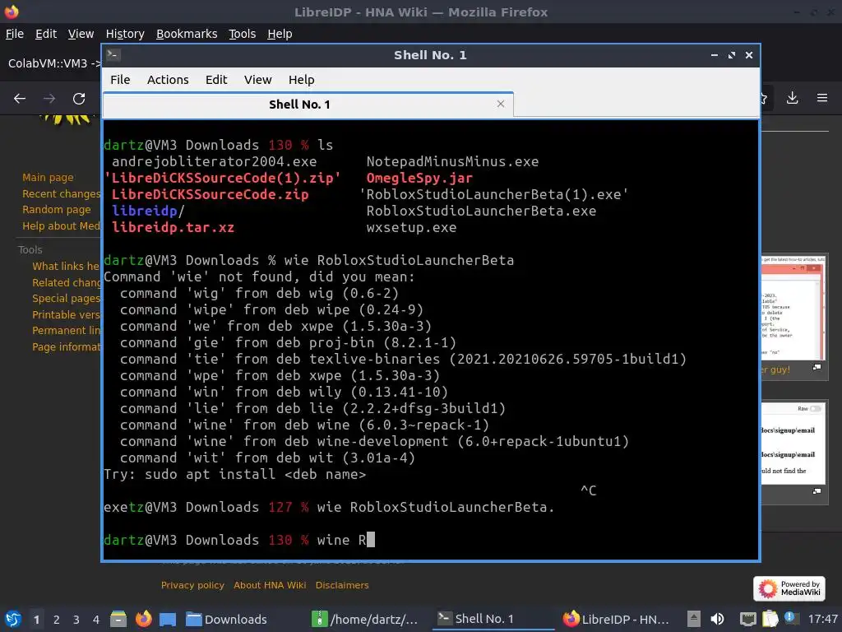Switch to workspace 2
842x632 pixels.
click(57, 620)
